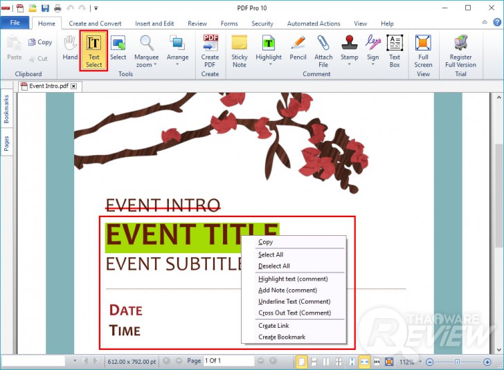Add a Sticky Note comment
This screenshot has width=504, height=370.
tap(240, 50)
